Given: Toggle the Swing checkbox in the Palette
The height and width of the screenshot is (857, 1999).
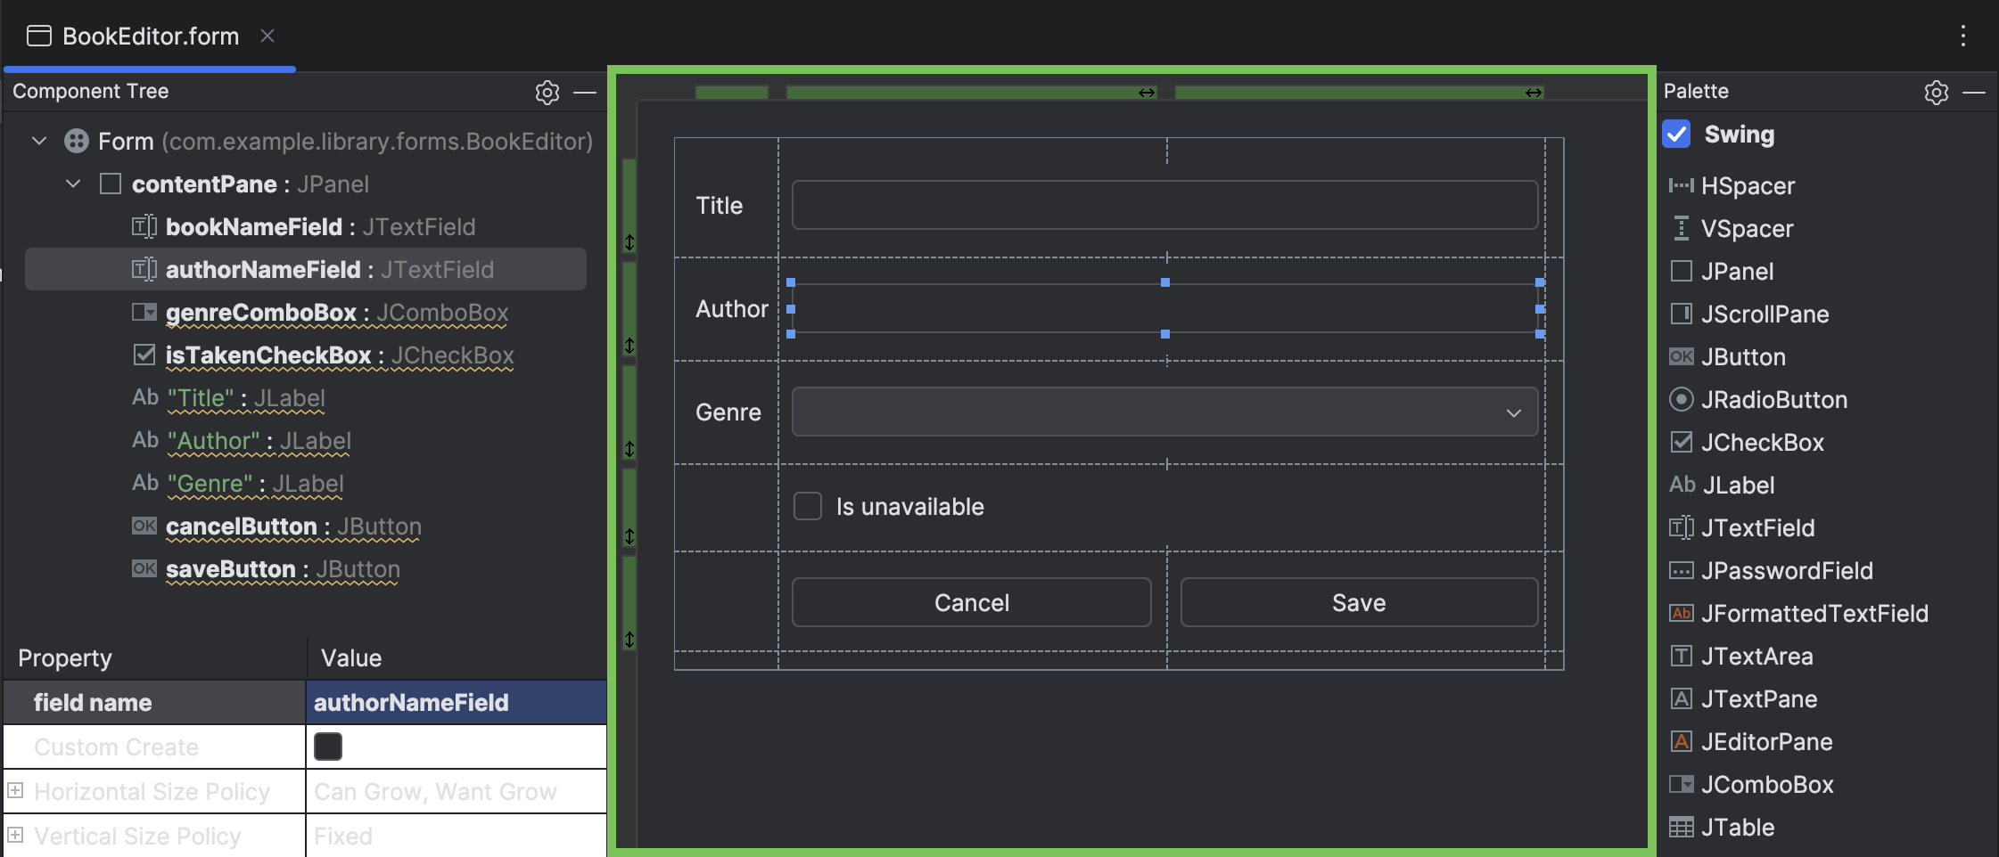Looking at the screenshot, I should click(1677, 134).
